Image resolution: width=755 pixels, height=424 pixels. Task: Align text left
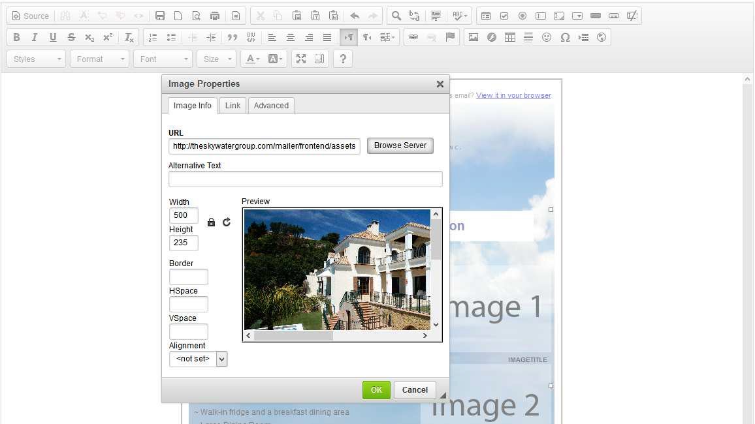272,37
